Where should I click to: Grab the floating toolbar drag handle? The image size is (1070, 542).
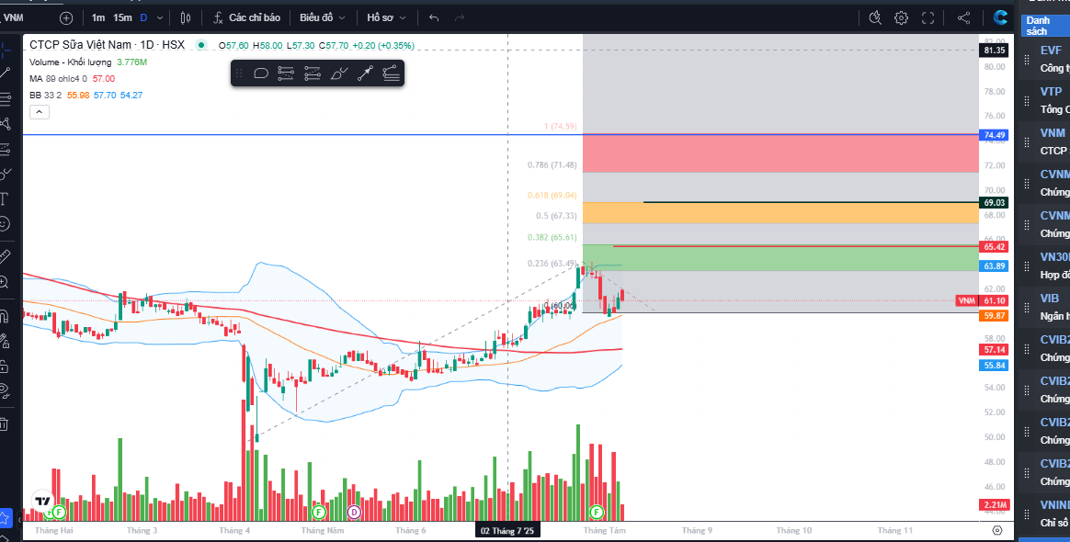tap(239, 73)
